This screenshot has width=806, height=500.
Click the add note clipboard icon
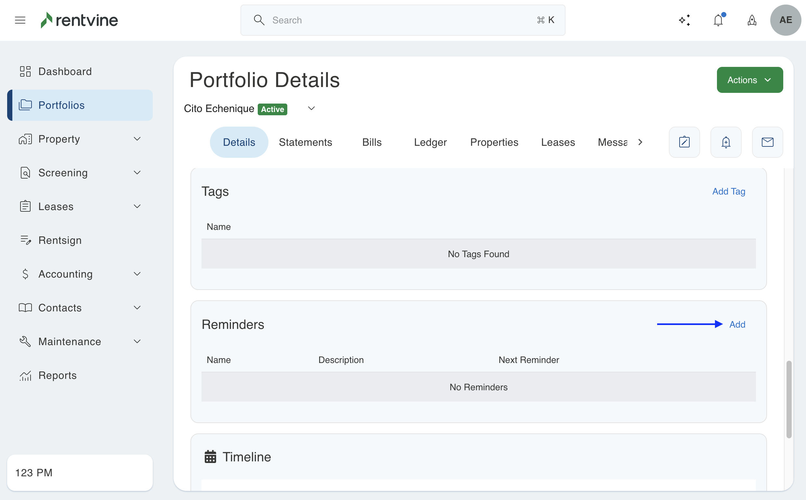tap(684, 142)
